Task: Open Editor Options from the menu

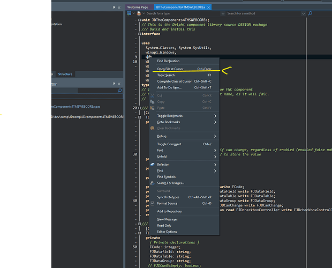Action: (167, 232)
